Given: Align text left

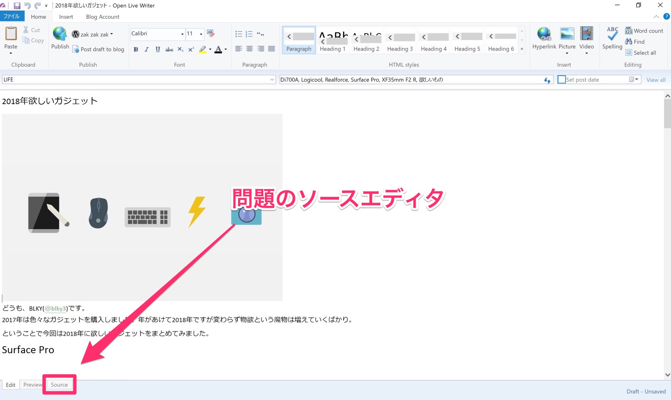Looking at the screenshot, I should point(238,49).
